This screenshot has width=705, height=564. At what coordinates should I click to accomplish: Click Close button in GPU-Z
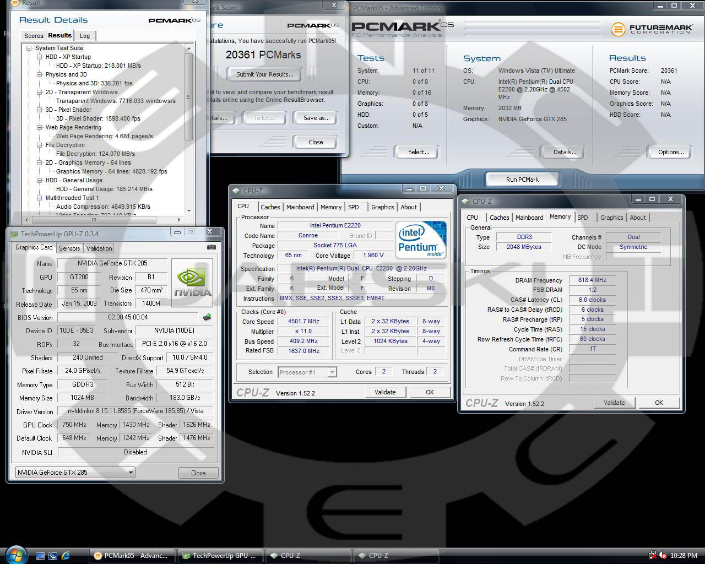click(x=198, y=473)
